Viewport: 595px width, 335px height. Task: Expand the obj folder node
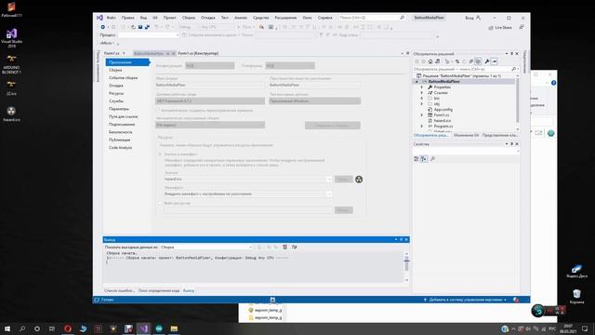pyautogui.click(x=421, y=103)
